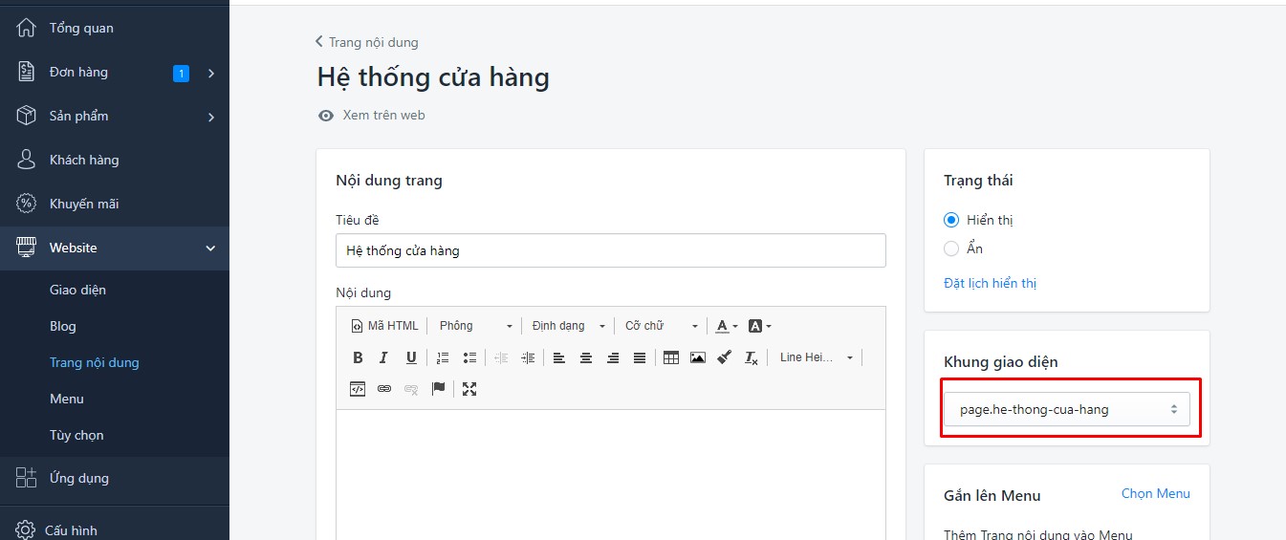
Task: Click Chọn Menu link
Action: click(x=1156, y=493)
